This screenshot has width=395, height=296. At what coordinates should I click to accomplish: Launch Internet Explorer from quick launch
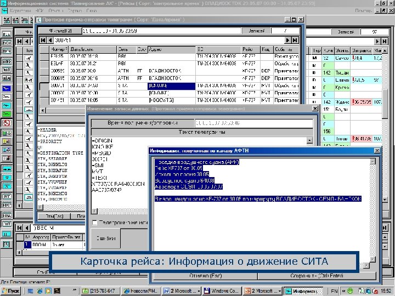click(39, 291)
